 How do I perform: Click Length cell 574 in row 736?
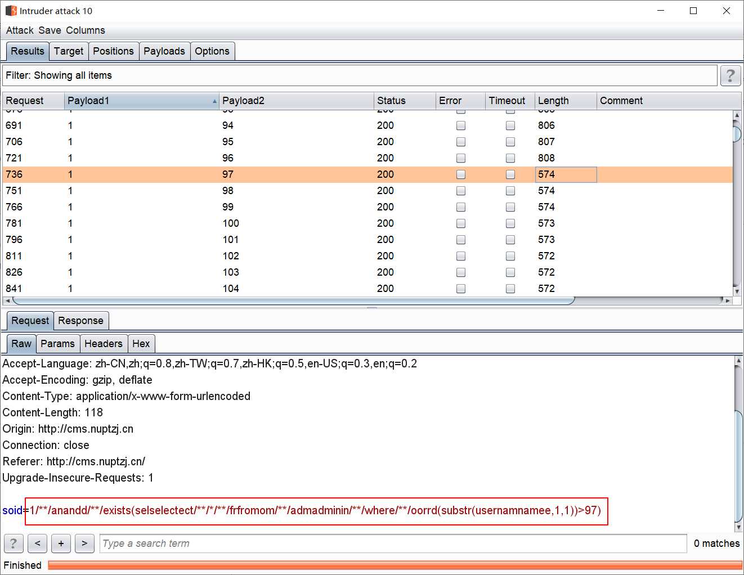pos(566,174)
